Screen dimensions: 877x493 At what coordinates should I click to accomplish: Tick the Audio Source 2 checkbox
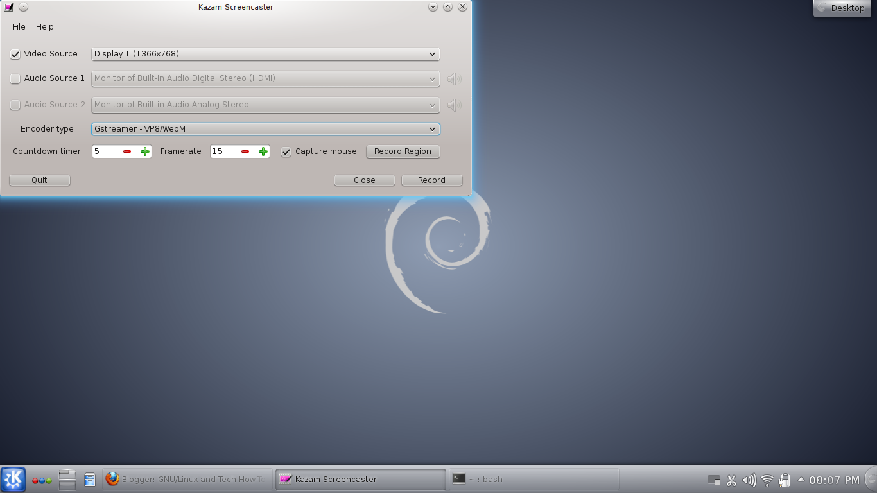pyautogui.click(x=15, y=105)
